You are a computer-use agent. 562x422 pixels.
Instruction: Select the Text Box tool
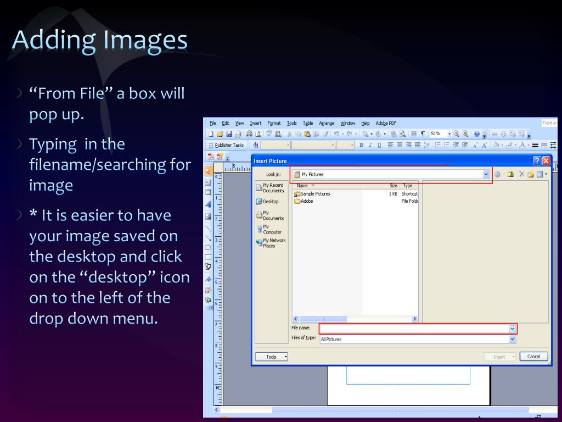tap(208, 182)
